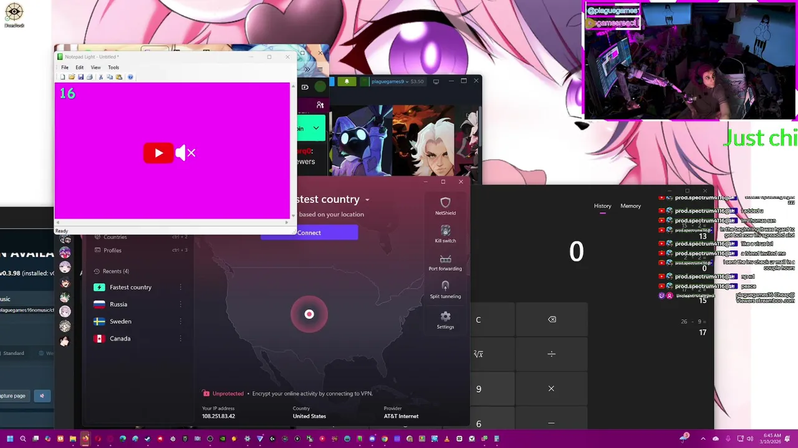Open Split tunneling in the VPN sidebar
The image size is (798, 448).
[x=445, y=290]
